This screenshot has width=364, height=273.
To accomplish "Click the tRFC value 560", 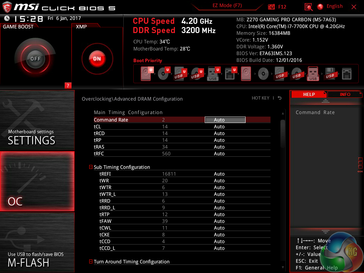I will tap(166, 154).
